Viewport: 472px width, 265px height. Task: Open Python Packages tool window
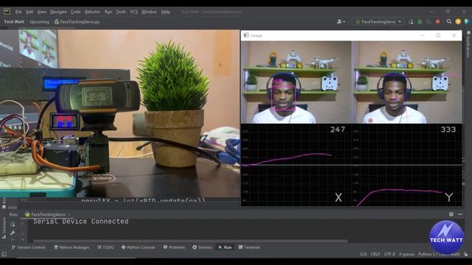click(72, 247)
